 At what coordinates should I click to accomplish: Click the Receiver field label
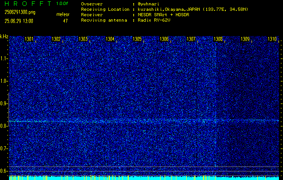coord(92,15)
